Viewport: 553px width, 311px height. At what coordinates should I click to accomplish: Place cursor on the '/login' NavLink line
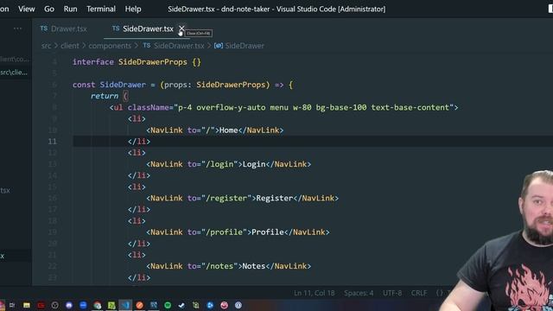pyautogui.click(x=228, y=164)
